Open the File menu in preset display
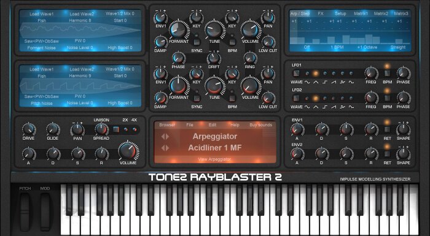 [190, 125]
